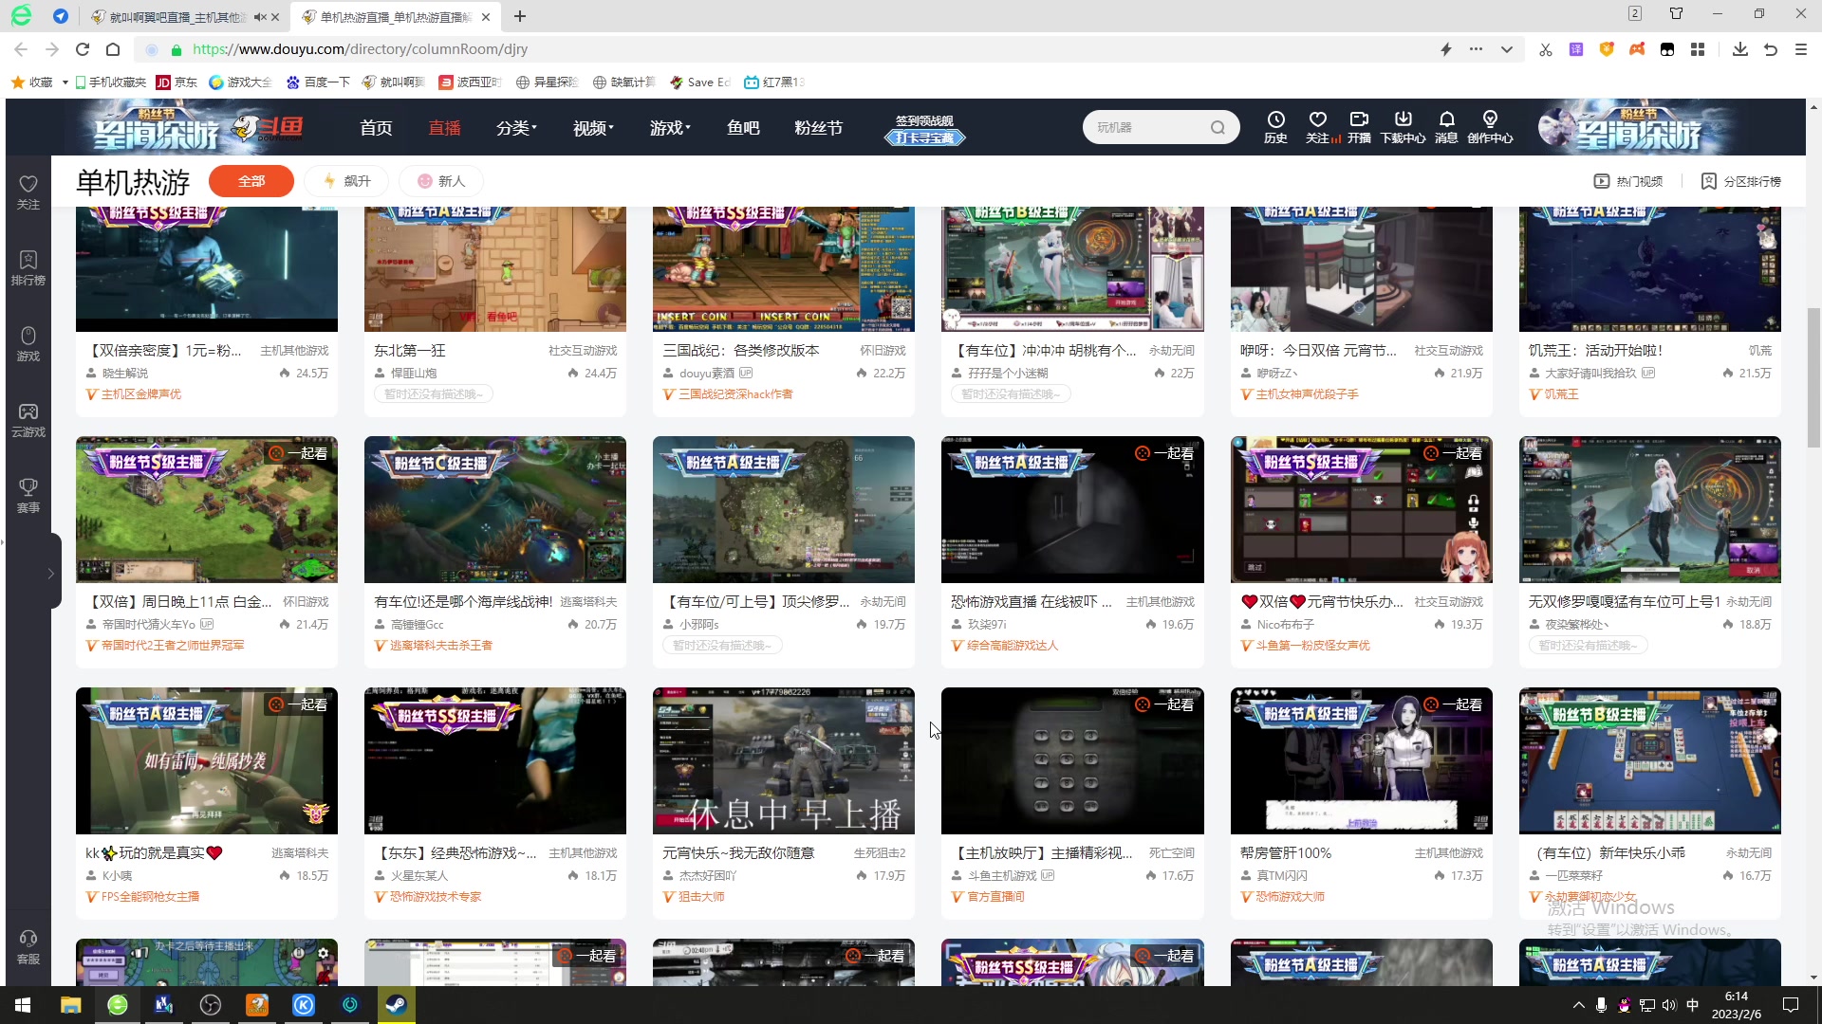Click the taskbar volume speaker icon

[x=1669, y=1005]
